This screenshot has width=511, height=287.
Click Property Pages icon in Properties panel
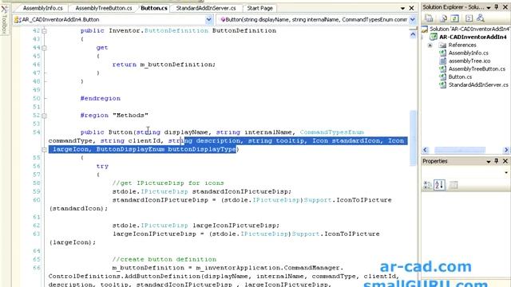pos(453,185)
